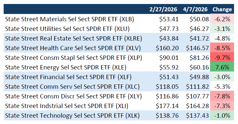Viewport: 238px width, 124px height.
Task: Select the $60.16 price for XLE
Action: click(199, 67)
